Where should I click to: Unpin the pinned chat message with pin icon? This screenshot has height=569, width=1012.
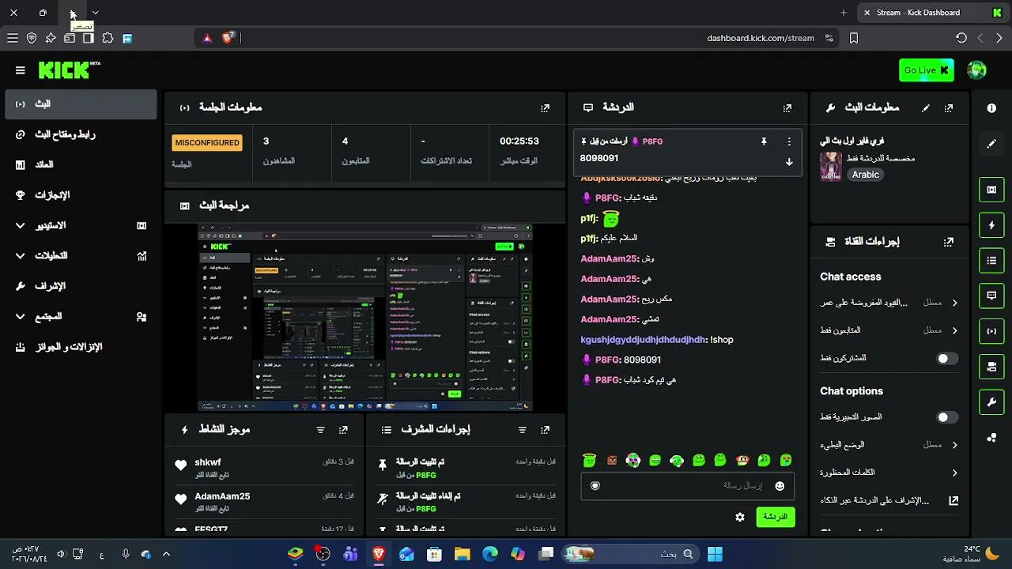coord(764,141)
